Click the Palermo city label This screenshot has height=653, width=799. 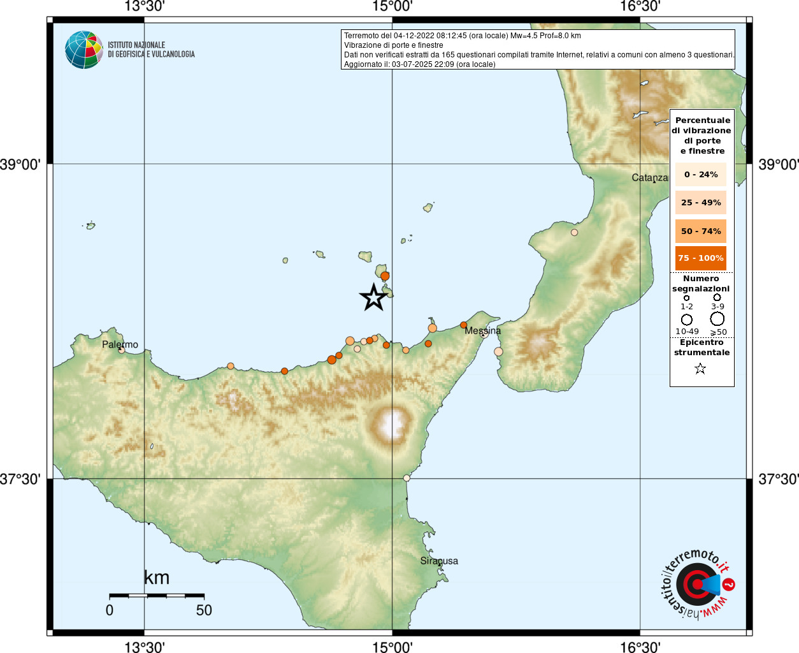pos(120,344)
